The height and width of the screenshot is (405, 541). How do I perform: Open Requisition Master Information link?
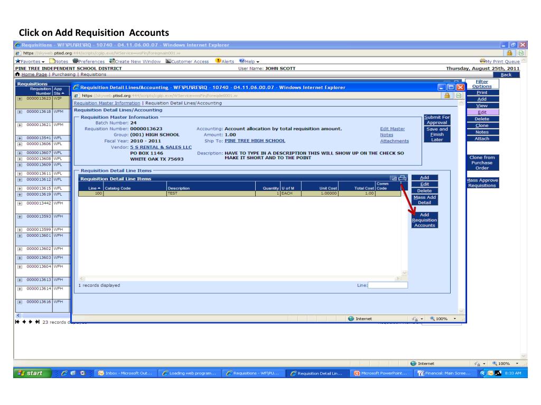pos(107,103)
